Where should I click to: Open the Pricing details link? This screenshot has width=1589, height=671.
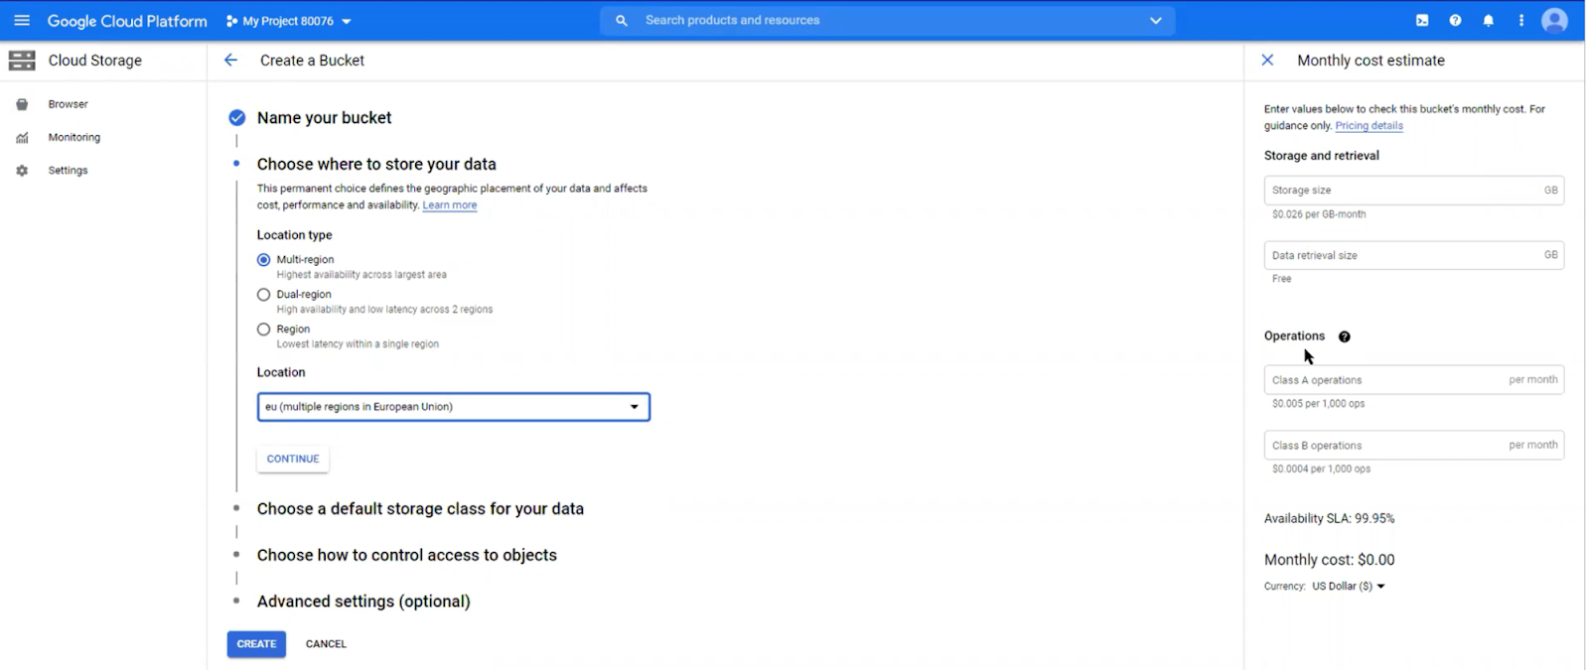click(1369, 126)
